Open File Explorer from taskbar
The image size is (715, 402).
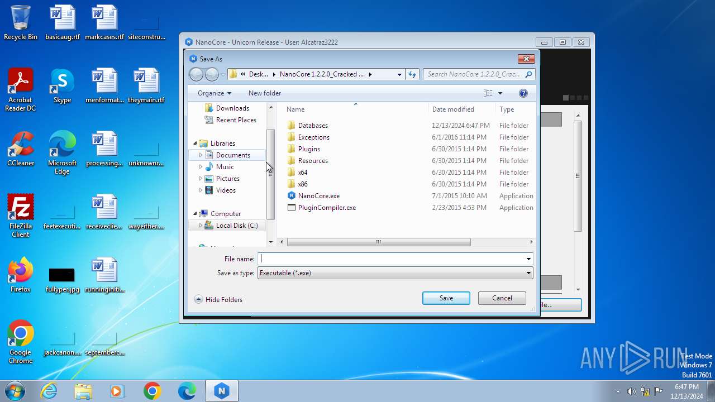click(x=83, y=391)
